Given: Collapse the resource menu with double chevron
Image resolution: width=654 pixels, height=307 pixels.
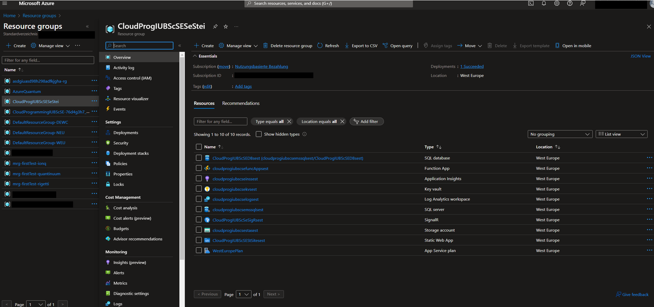Looking at the screenshot, I should [x=180, y=46].
